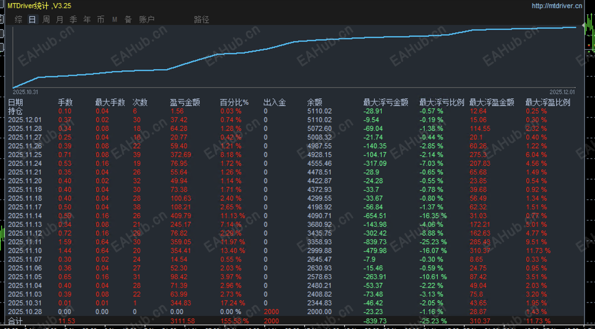This screenshot has width=595, height=329.
Task: Click the MTDriver统计 V3.25 title
Action: click(x=39, y=6)
